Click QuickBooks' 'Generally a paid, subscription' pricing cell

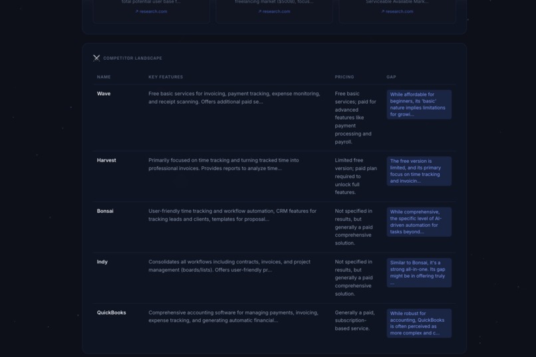point(355,320)
